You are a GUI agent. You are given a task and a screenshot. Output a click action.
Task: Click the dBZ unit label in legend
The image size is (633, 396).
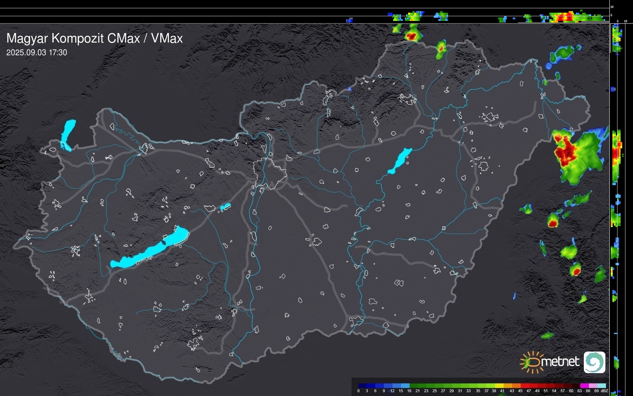604,391
